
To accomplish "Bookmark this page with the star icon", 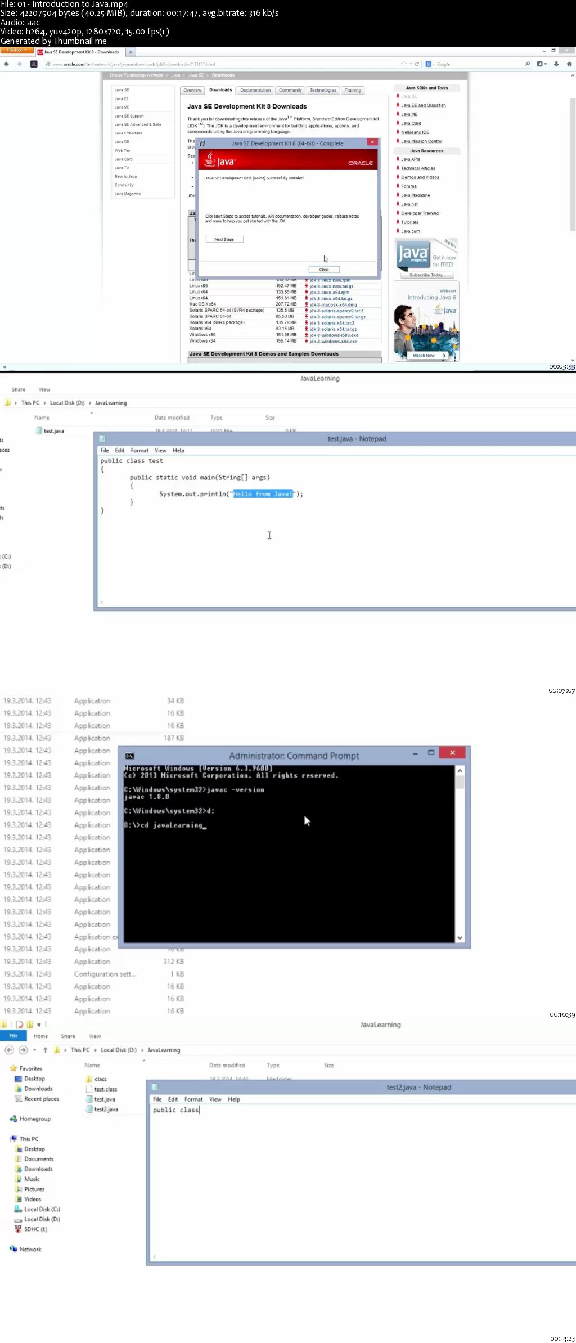I will coord(403,64).
